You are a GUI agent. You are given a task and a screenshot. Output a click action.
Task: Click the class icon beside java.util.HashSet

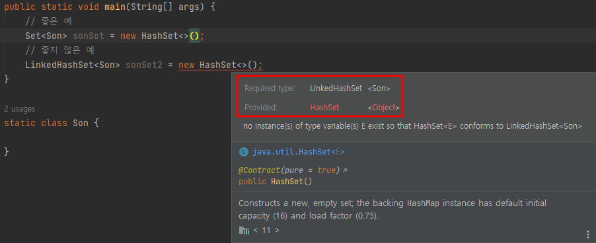coord(243,153)
